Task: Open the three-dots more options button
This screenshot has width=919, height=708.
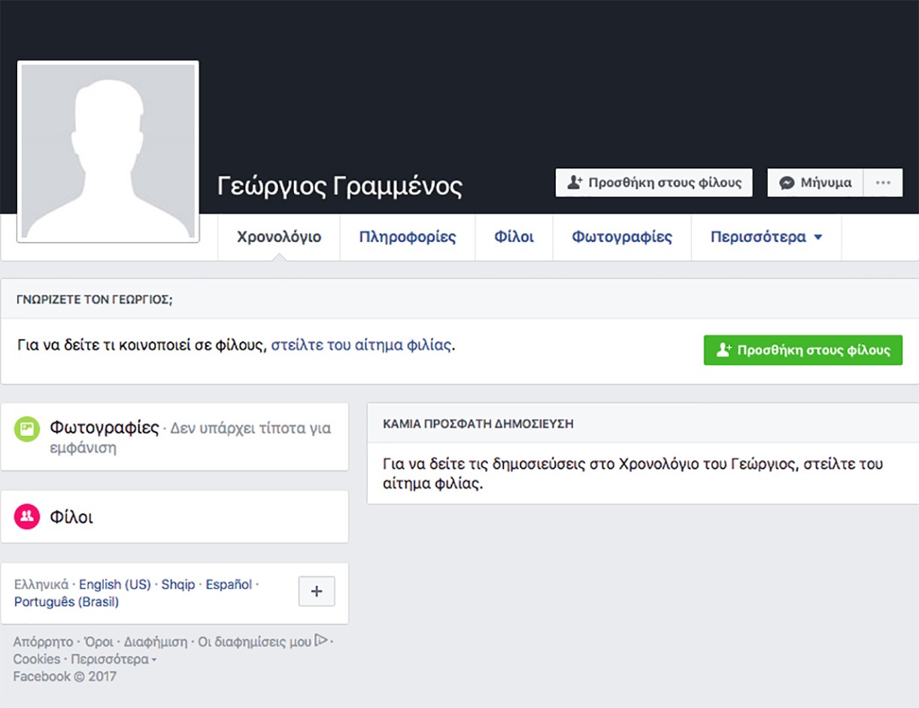Action: (x=883, y=183)
